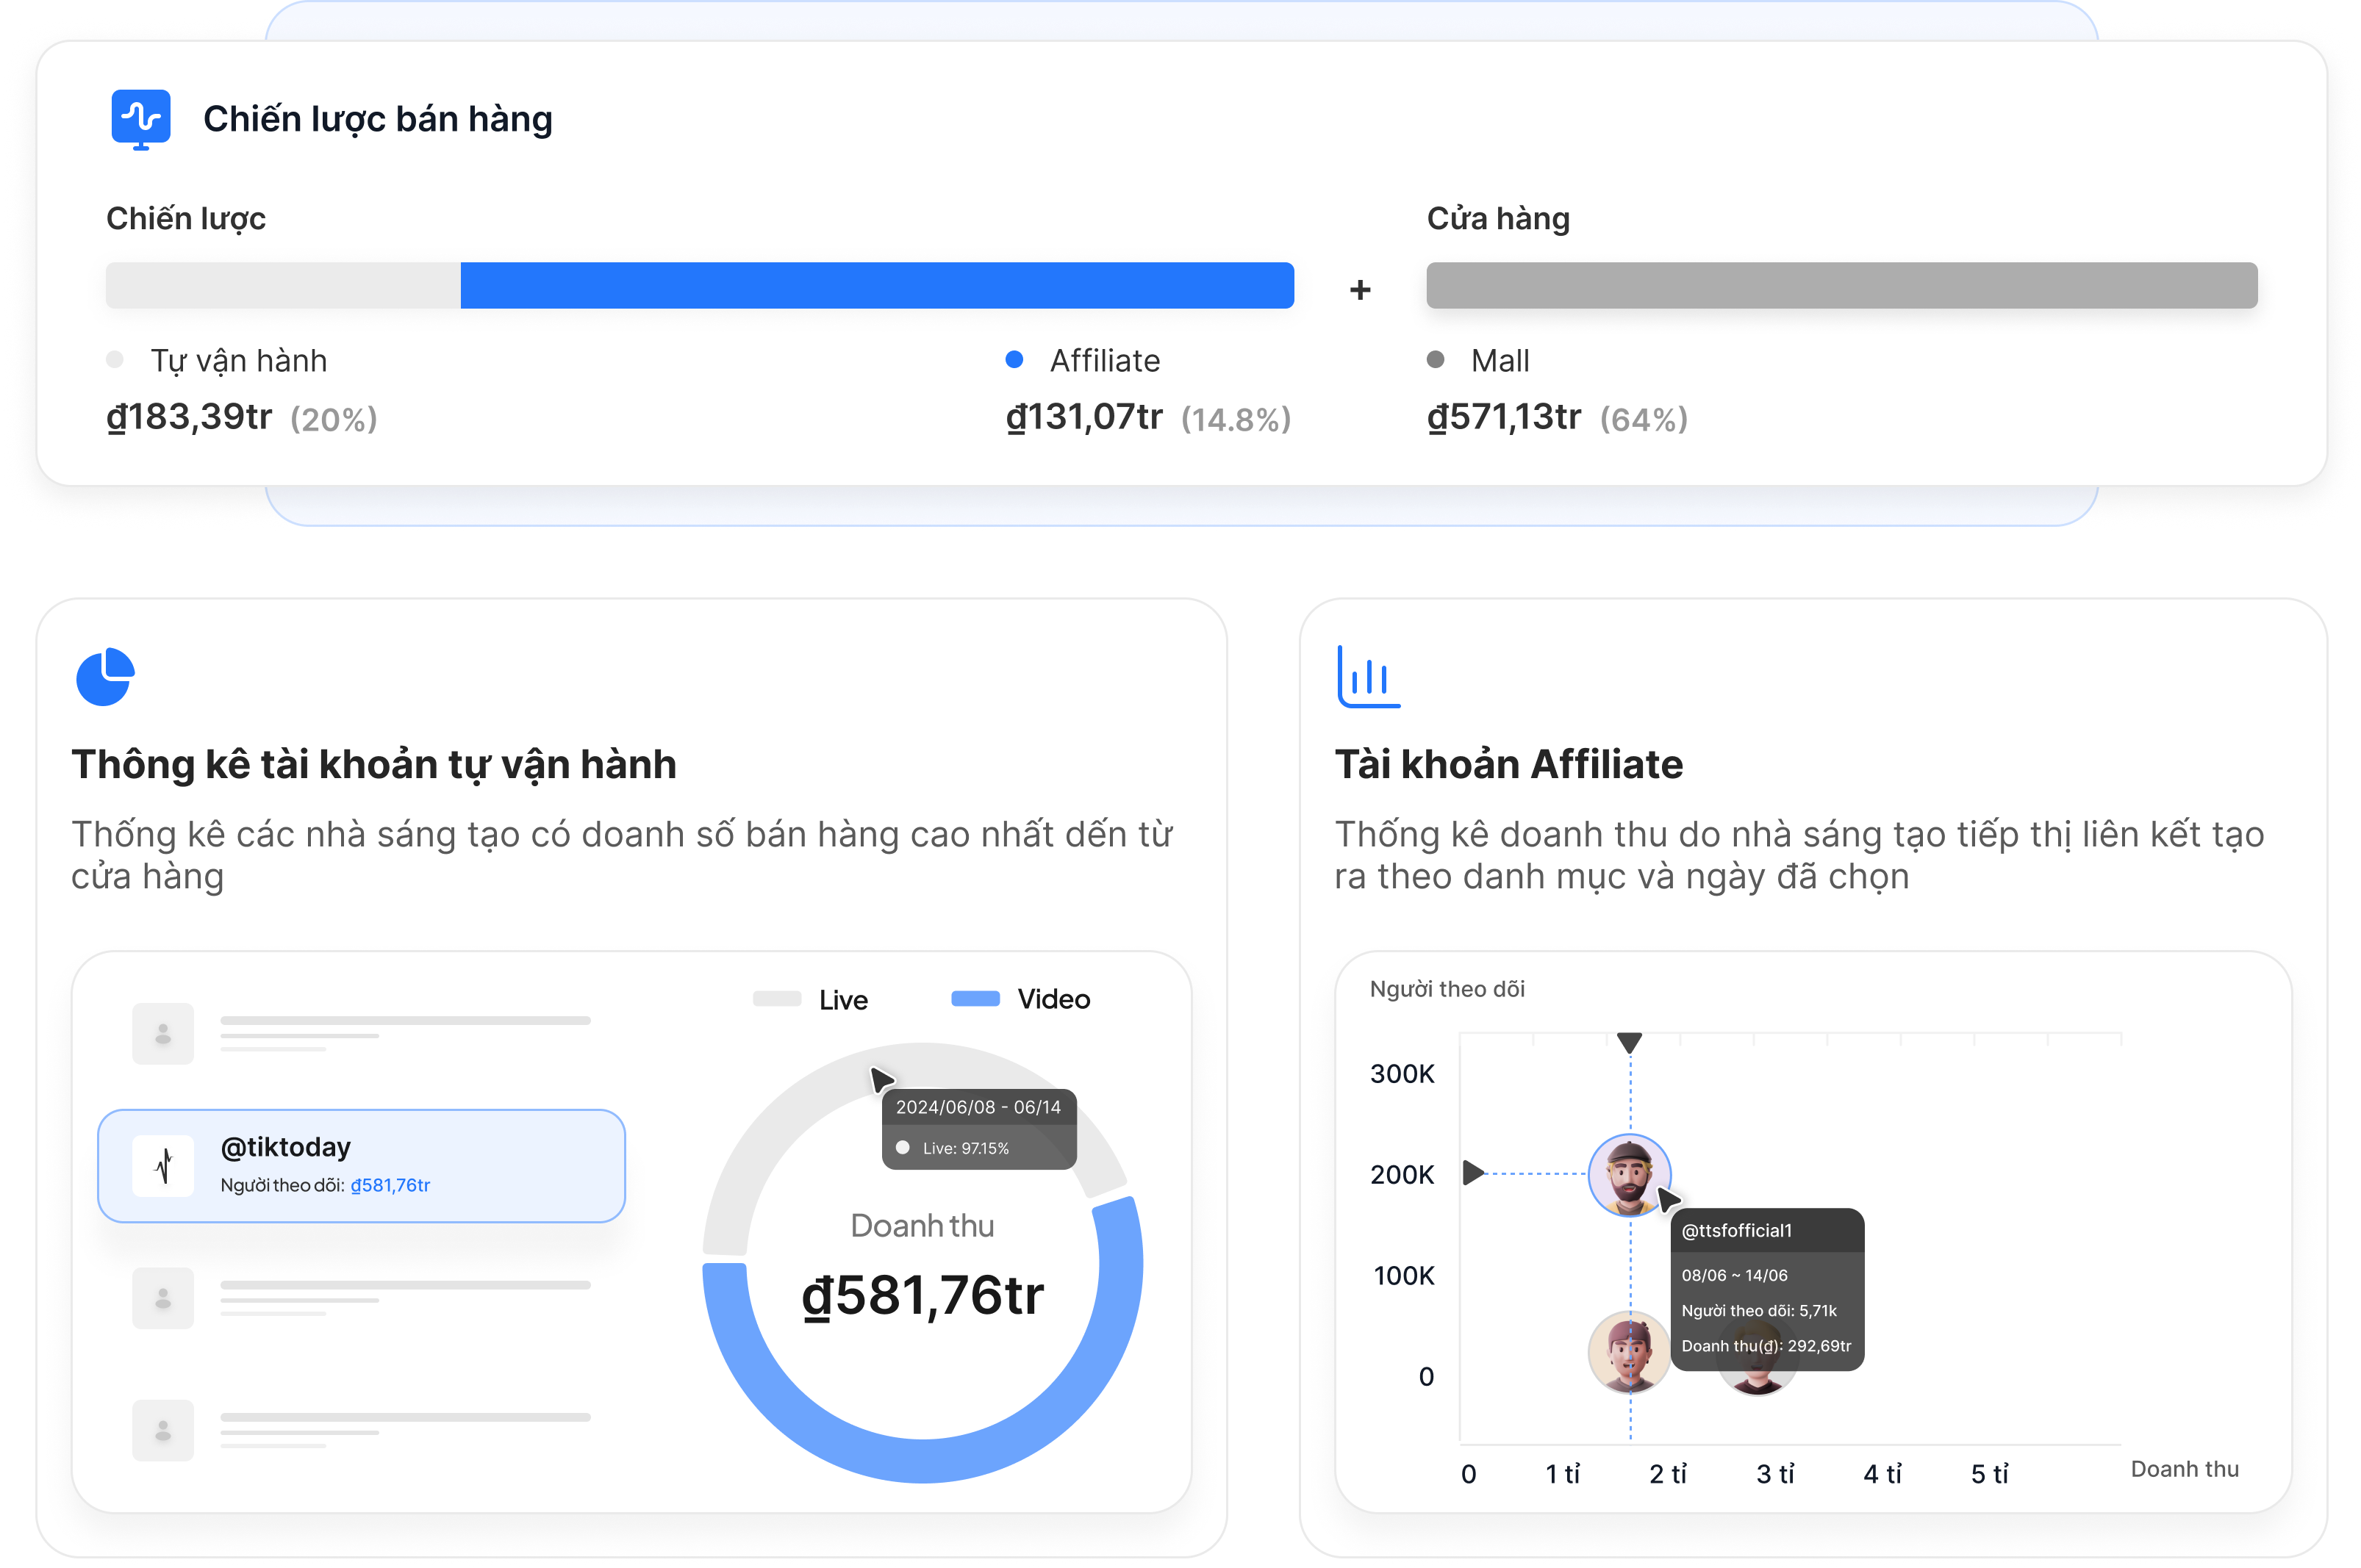The height and width of the screenshot is (1568, 2361).
Task: Open the đ581,76tr follower link
Action: [390, 1185]
